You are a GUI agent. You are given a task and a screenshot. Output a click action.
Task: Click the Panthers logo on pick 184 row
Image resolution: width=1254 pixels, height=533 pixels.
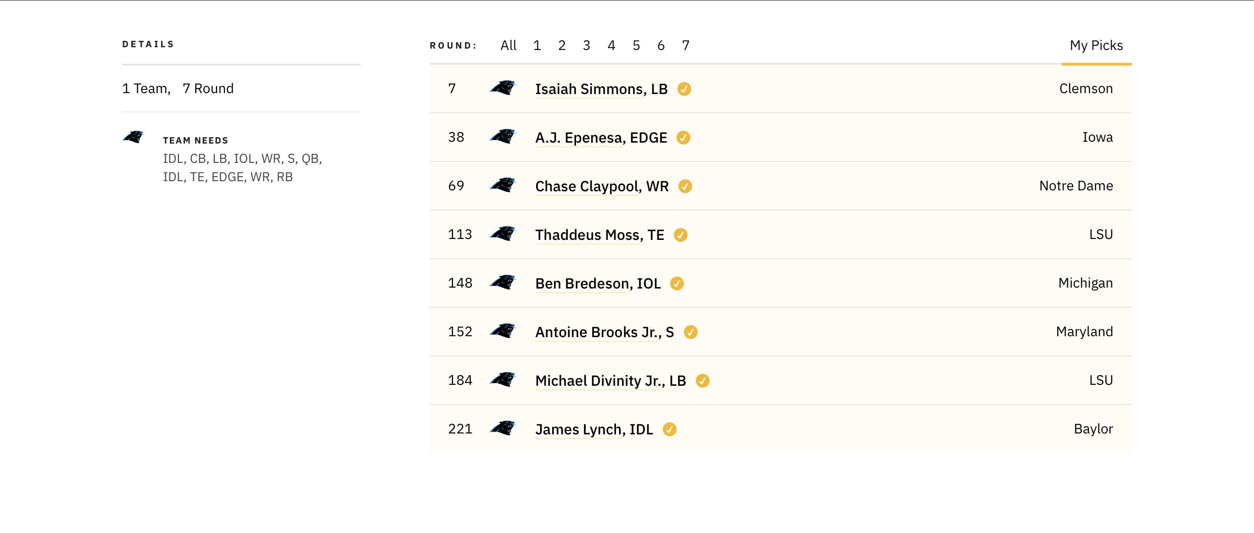[502, 379]
